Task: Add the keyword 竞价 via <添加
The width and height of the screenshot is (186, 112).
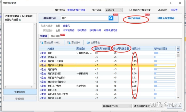Action: point(43,53)
